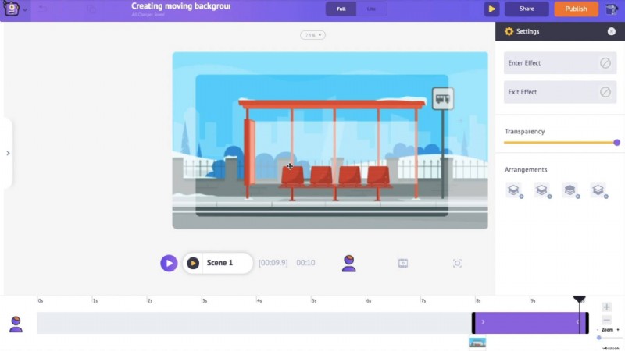Click the Scene 1 name label

(220, 263)
